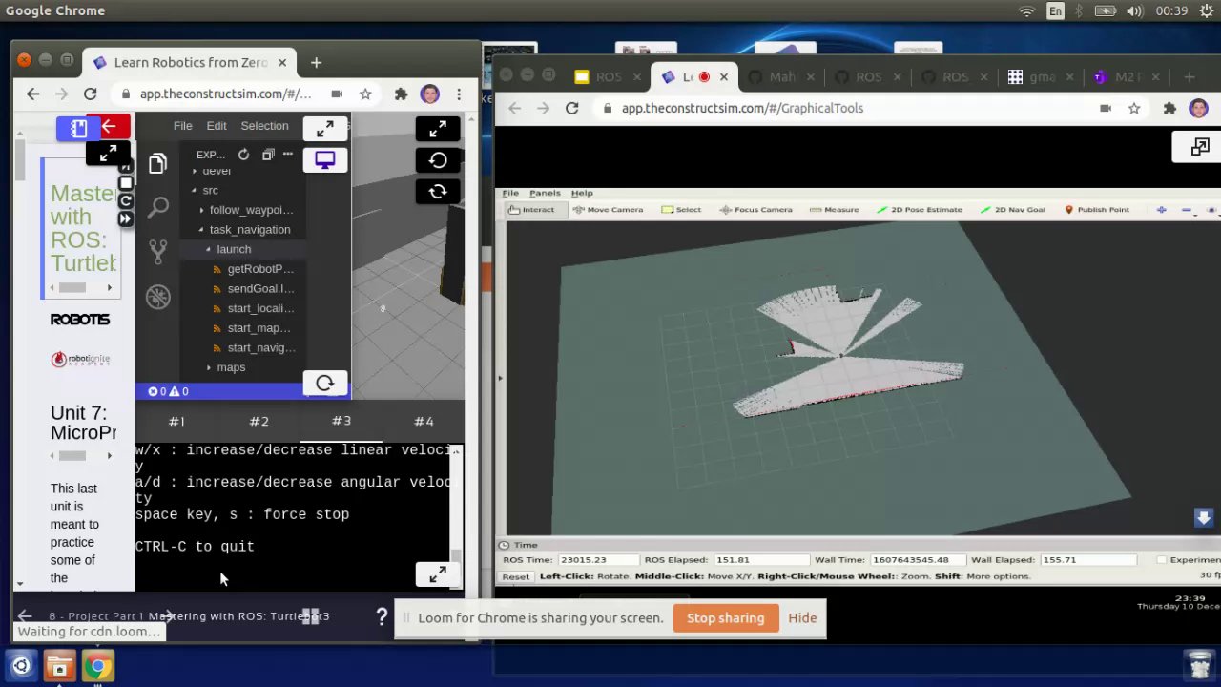1221x687 pixels.
Task: Expand the terminal panel to fullscreen
Action: click(438, 574)
